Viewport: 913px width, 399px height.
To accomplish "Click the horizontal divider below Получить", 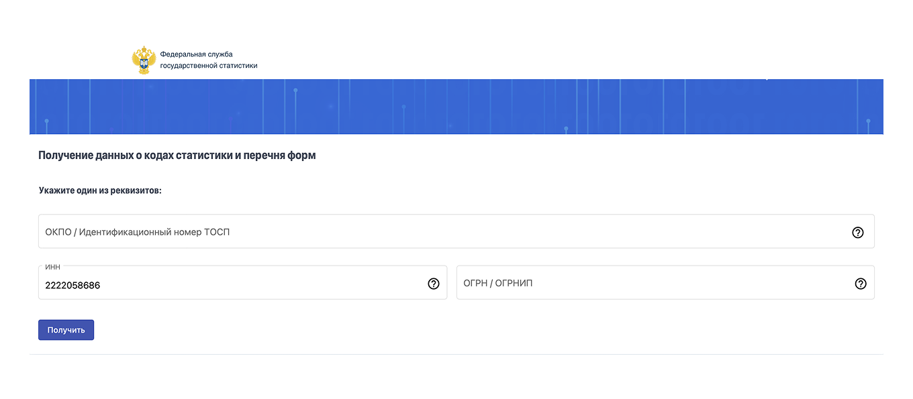I will [456, 354].
